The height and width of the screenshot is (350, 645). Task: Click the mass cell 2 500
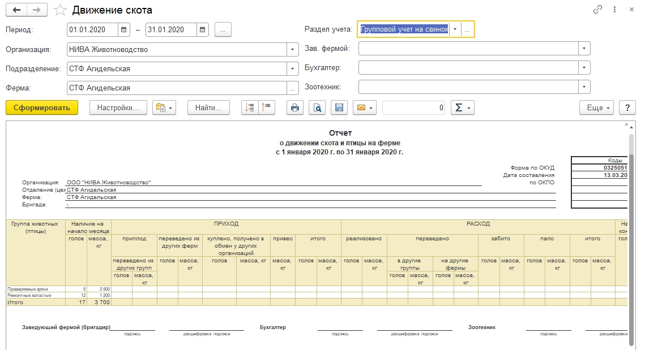tap(99, 289)
